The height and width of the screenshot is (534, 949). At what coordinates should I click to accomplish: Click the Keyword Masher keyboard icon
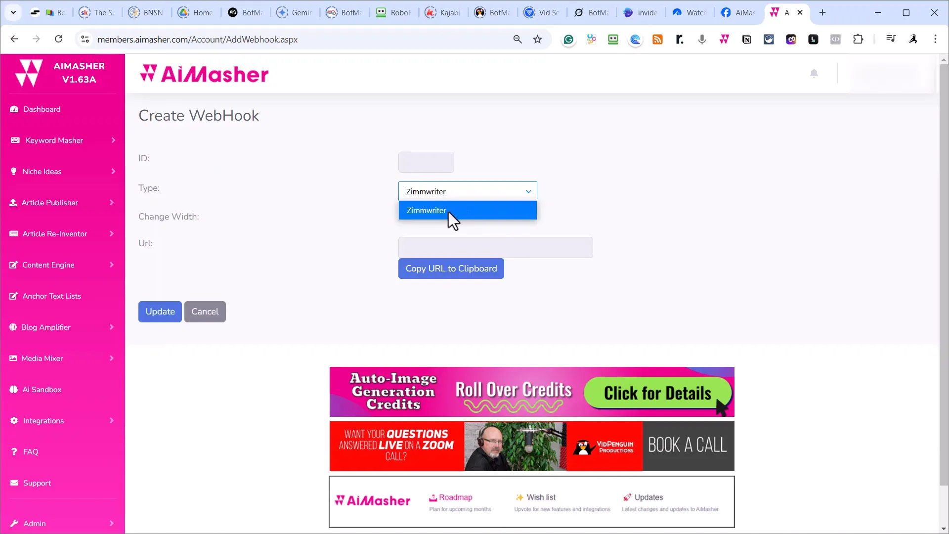coord(15,140)
